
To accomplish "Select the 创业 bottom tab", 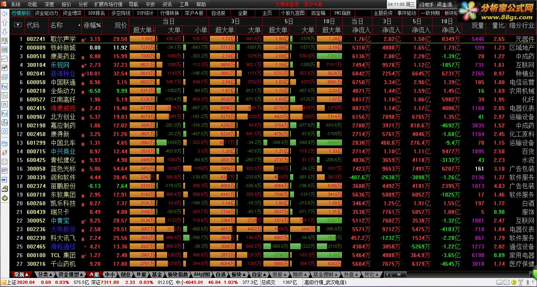I will click(125, 274).
